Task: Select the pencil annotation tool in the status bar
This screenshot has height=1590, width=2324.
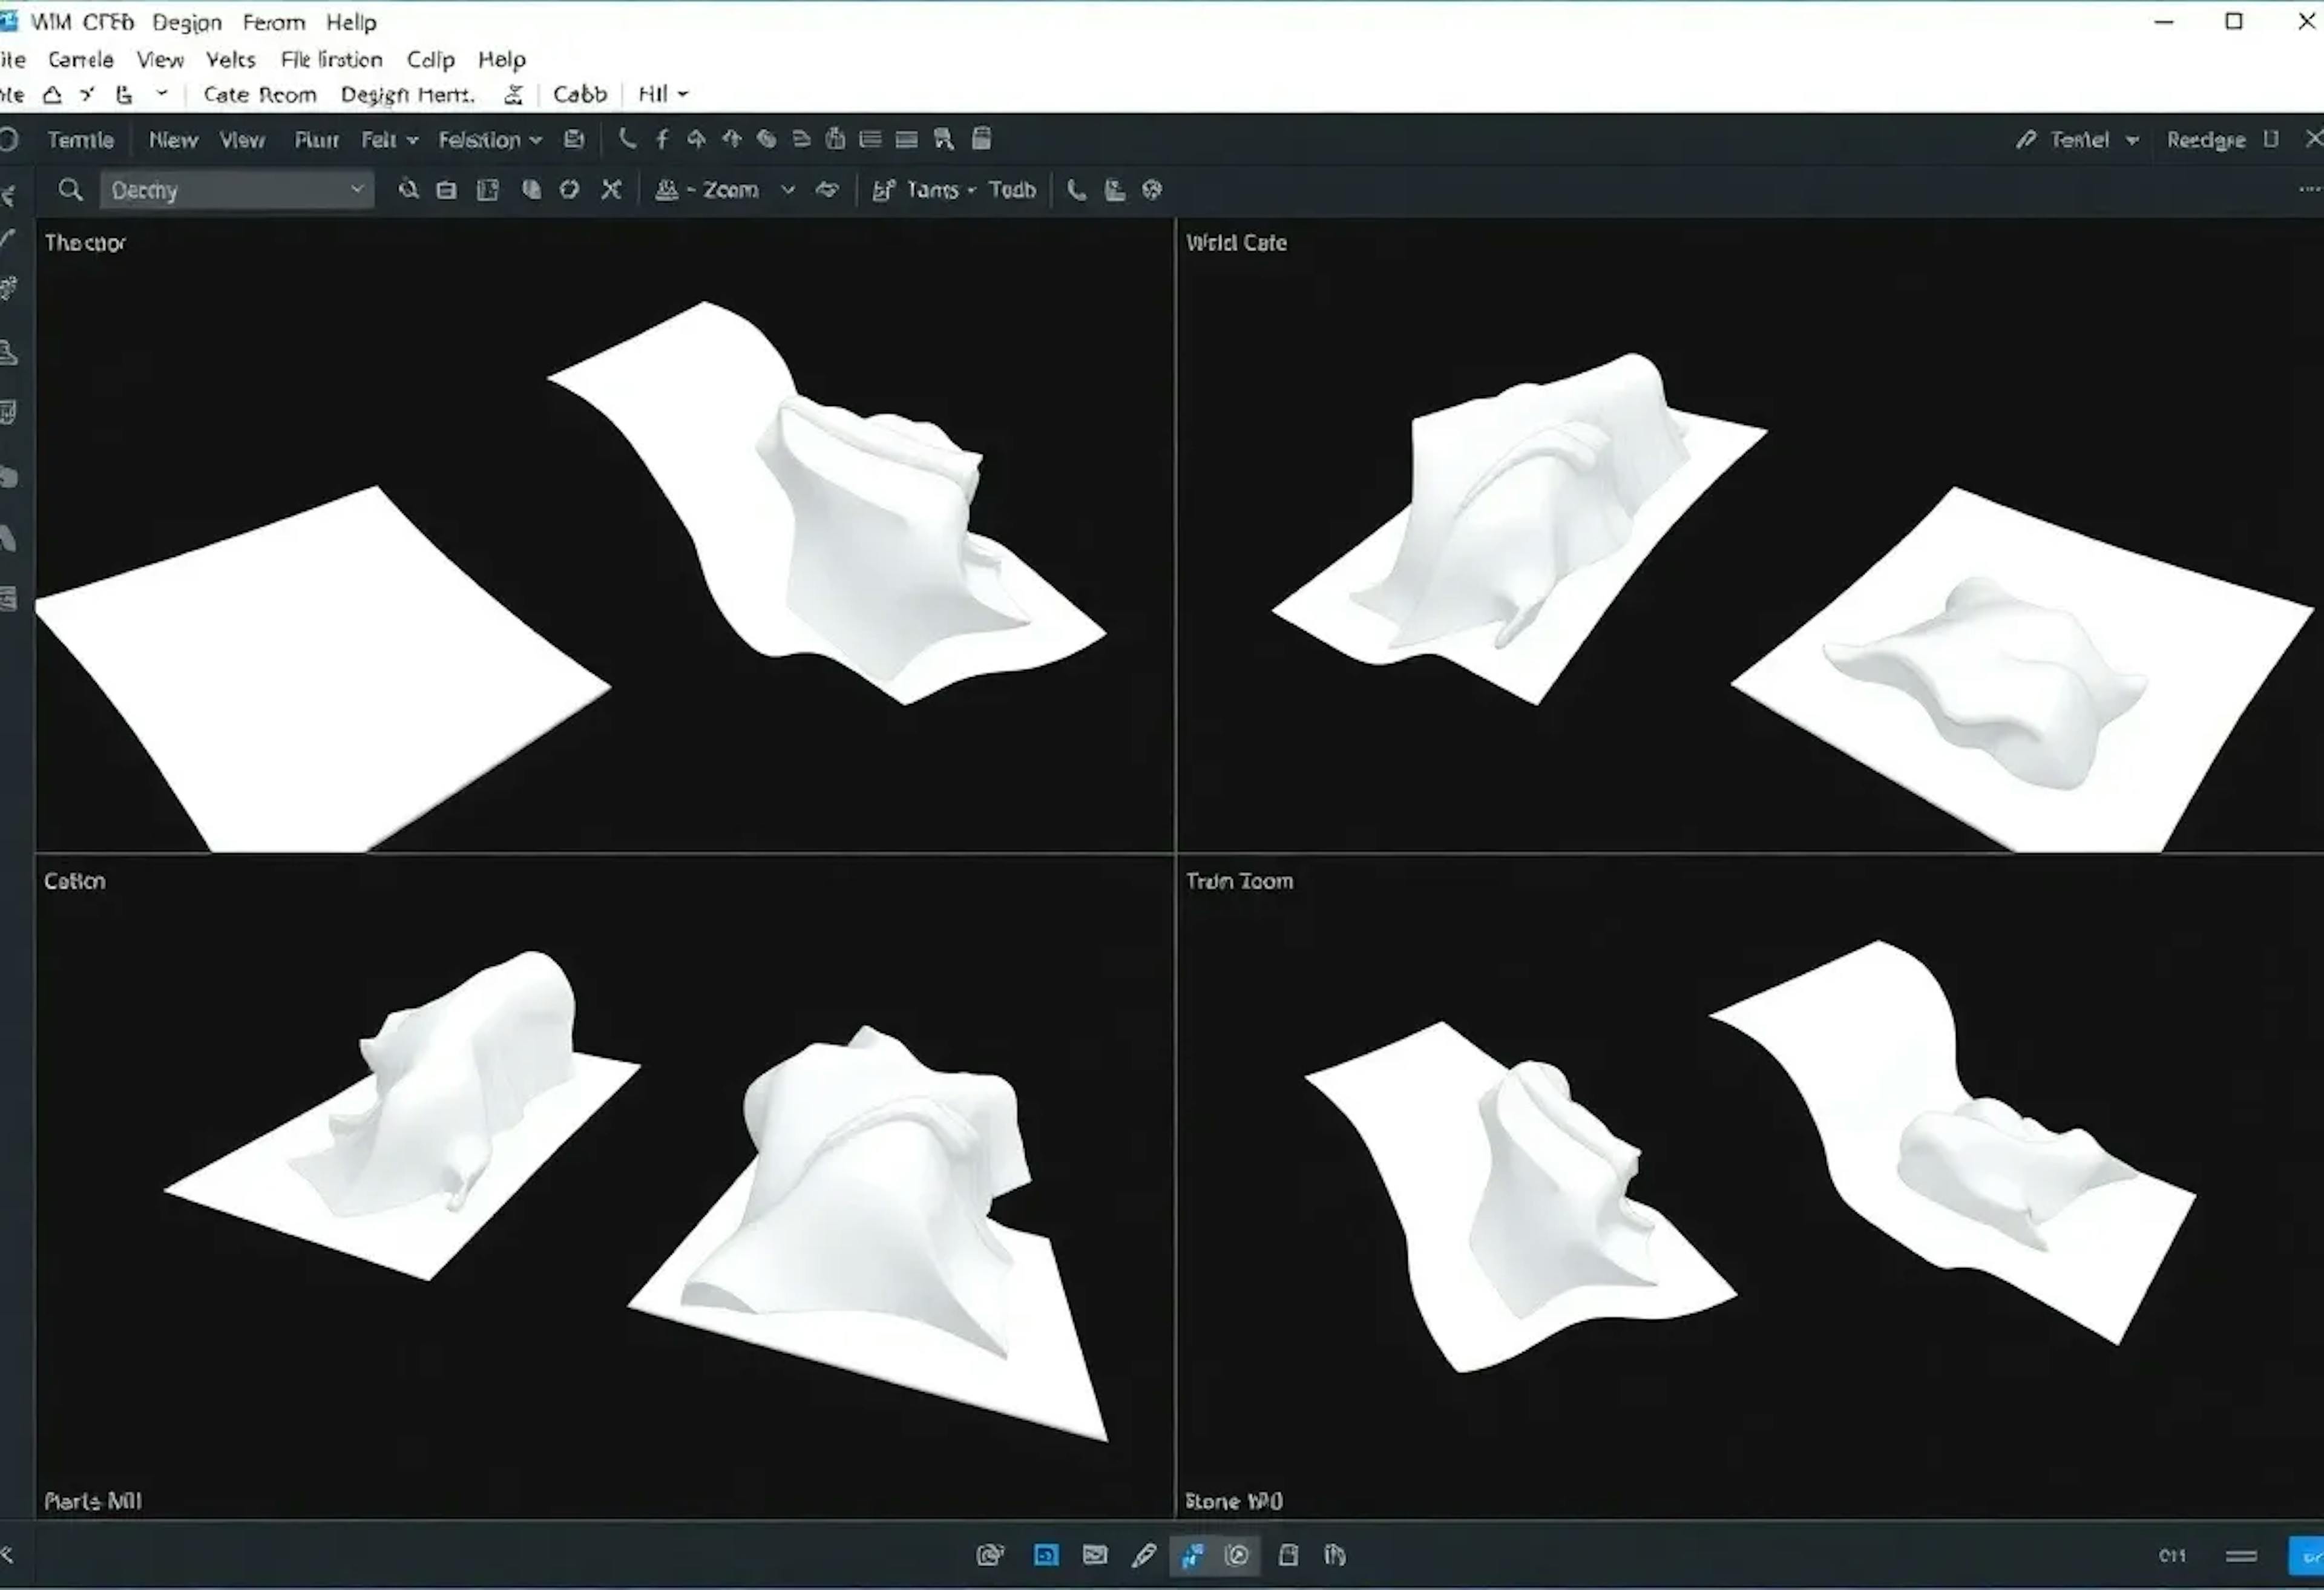Action: click(1144, 1555)
